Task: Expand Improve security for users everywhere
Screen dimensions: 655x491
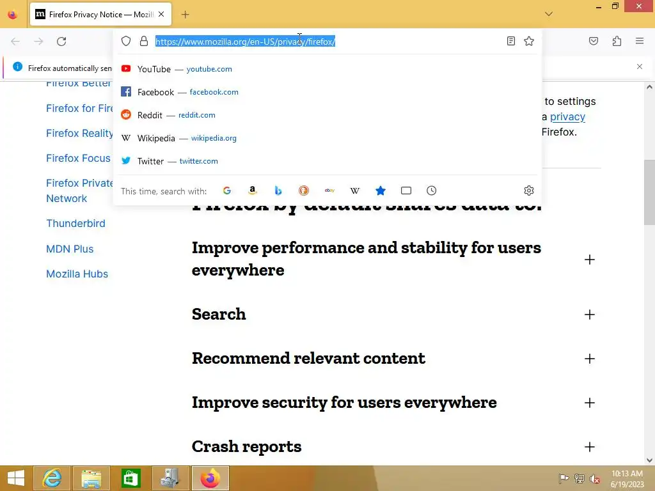Action: point(589,403)
